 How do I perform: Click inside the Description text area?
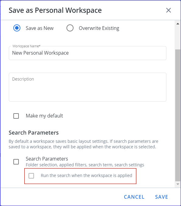click(x=88, y=87)
